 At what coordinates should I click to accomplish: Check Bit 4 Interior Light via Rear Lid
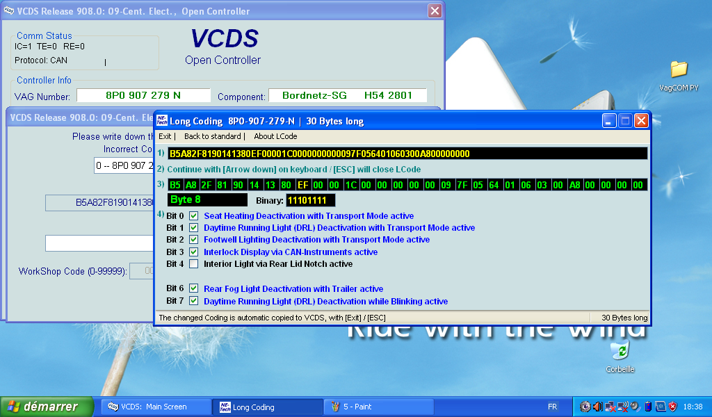[x=194, y=263]
